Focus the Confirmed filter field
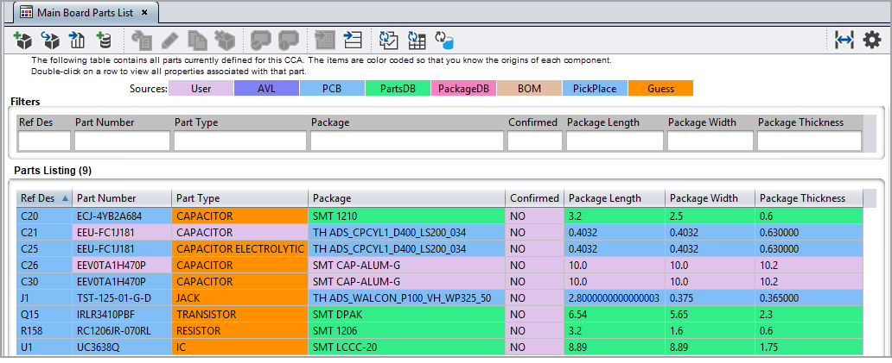The height and width of the screenshot is (363, 892). point(535,141)
